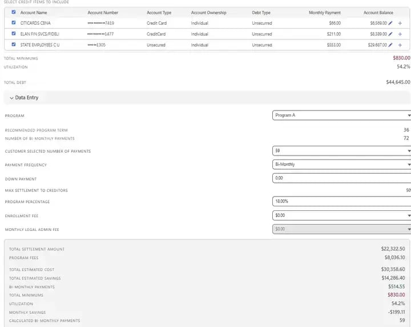Edit the STATE EMPLOYEES C U balance pencil
The width and height of the screenshot is (411, 327).
coord(390,45)
